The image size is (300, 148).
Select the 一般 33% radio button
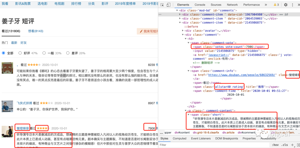(x=44, y=53)
